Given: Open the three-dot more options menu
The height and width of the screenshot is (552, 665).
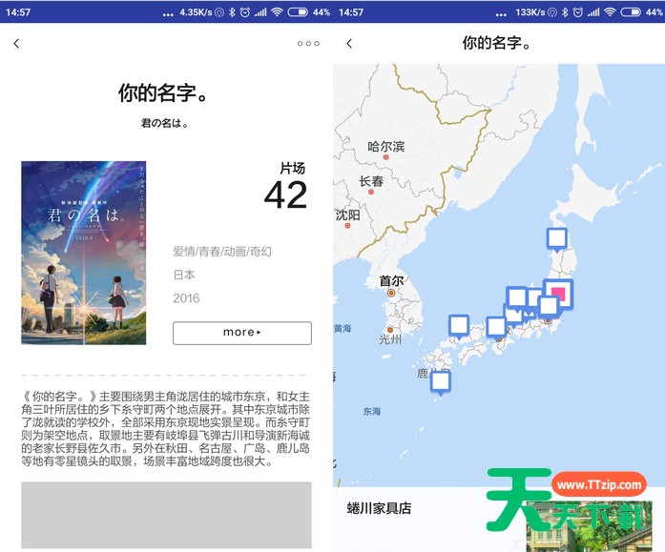Looking at the screenshot, I should (308, 44).
